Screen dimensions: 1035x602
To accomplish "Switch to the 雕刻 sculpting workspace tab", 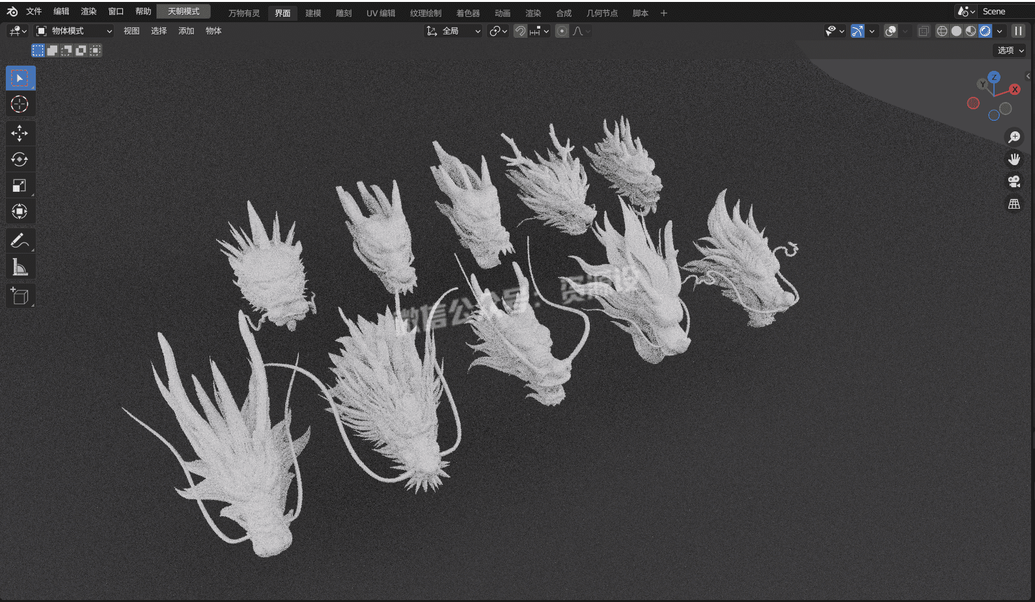I will (343, 13).
